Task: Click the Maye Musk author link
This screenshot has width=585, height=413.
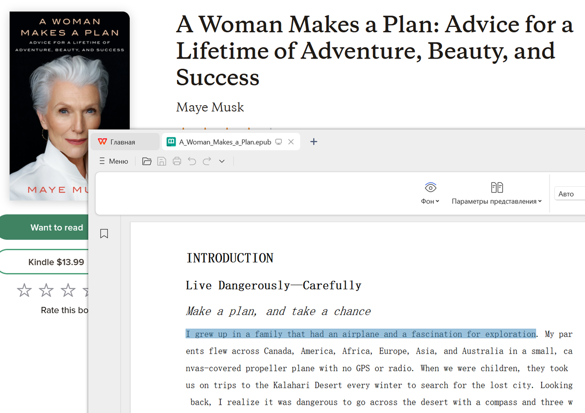Action: (210, 107)
